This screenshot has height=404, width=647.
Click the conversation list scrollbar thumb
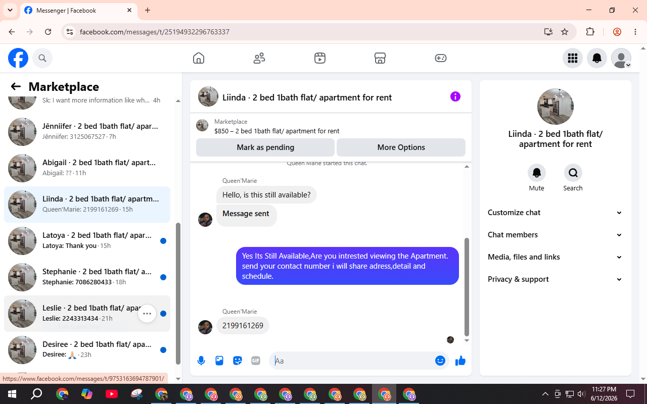point(178,293)
